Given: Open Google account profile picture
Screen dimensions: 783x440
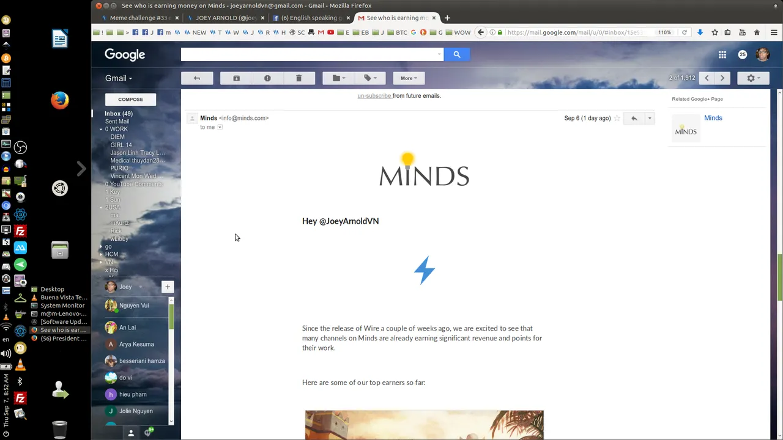Looking at the screenshot, I should (762, 54).
